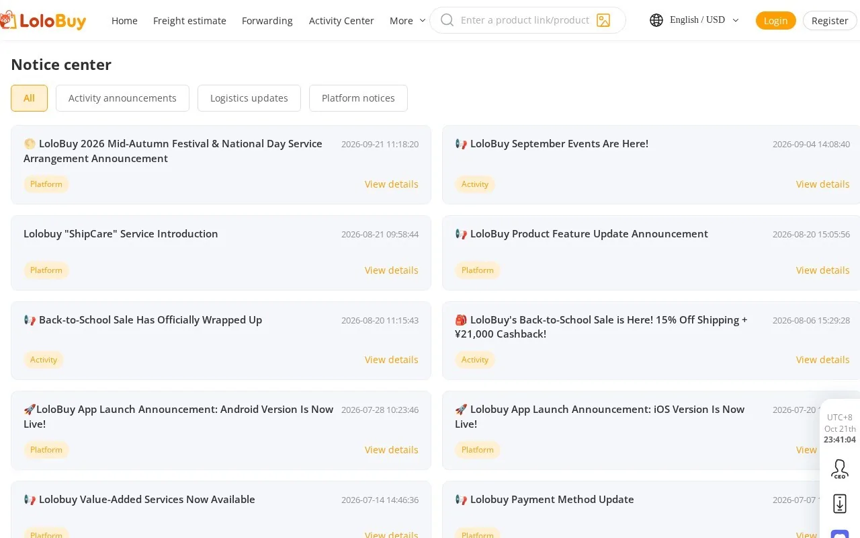Click the rocket emoji on Android Version notice

[30, 410]
